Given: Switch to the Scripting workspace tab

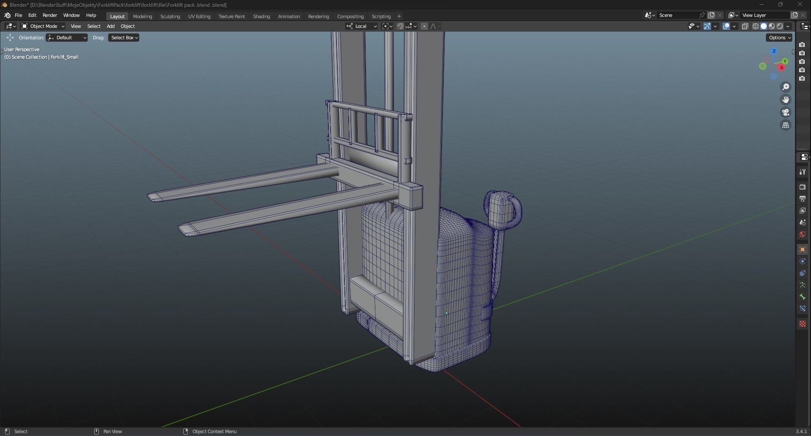Looking at the screenshot, I should 381,16.
